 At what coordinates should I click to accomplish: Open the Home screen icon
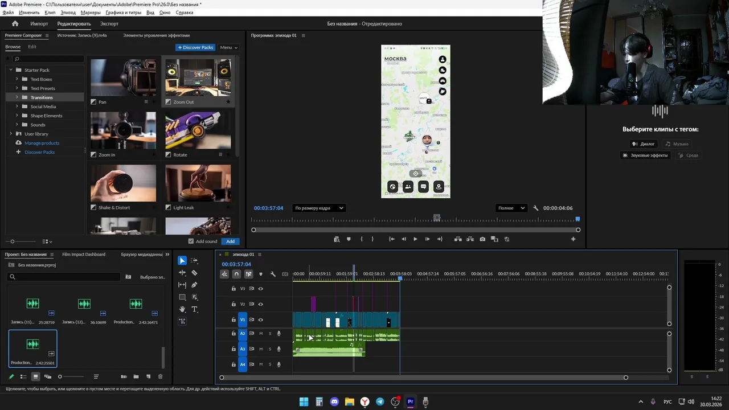point(15,23)
